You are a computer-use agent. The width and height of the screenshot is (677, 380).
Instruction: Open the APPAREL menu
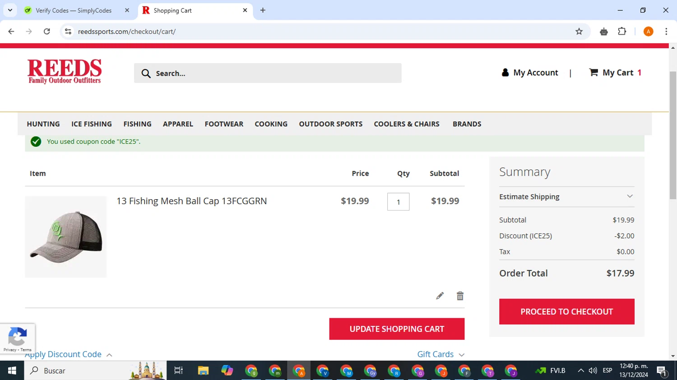click(178, 124)
